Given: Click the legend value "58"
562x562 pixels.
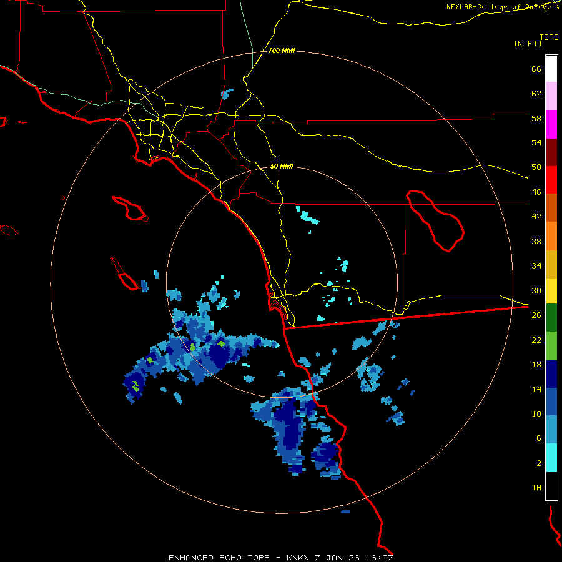Looking at the screenshot, I should click(x=536, y=118).
